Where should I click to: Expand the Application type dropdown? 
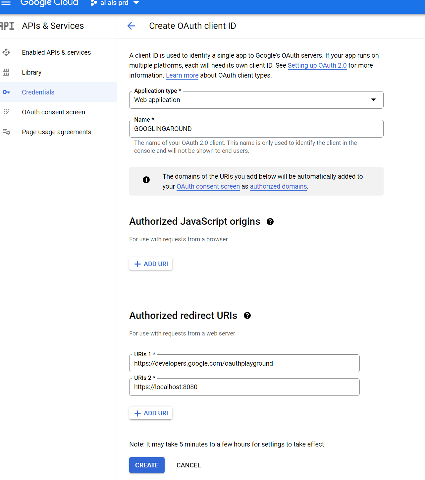click(373, 100)
